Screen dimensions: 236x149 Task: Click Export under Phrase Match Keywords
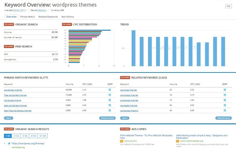[x=8, y=118]
